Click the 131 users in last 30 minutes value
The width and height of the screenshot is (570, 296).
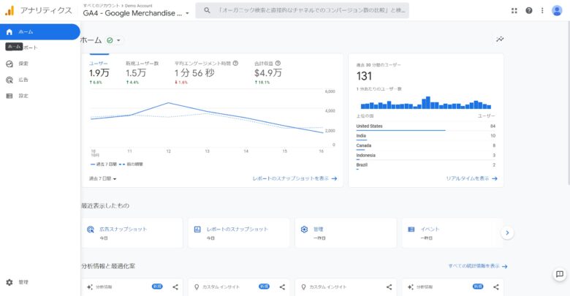point(364,76)
